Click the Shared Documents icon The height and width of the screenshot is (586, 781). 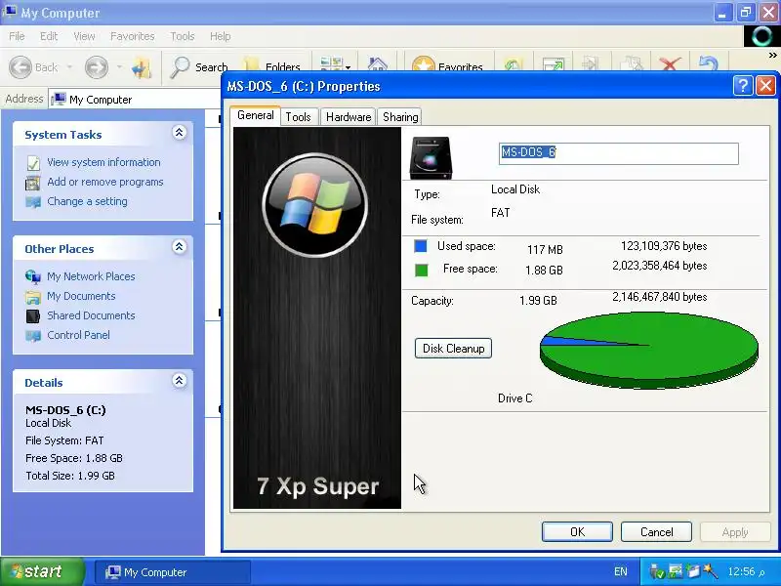point(33,315)
